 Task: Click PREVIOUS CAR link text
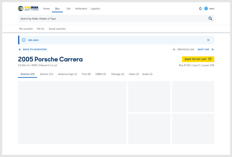(x=186, y=49)
